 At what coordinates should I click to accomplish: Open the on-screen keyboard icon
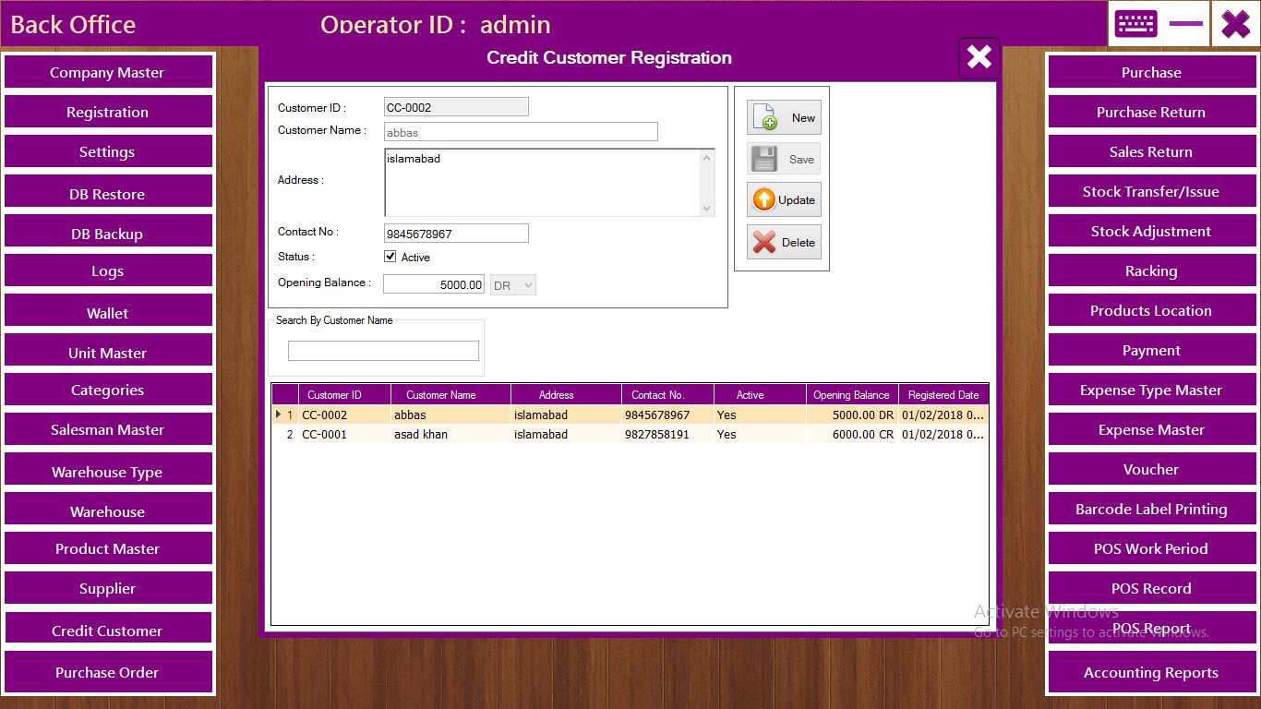tap(1135, 24)
